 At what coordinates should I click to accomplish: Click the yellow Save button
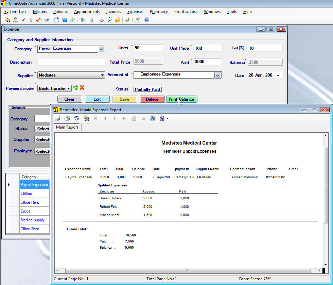(x=125, y=99)
